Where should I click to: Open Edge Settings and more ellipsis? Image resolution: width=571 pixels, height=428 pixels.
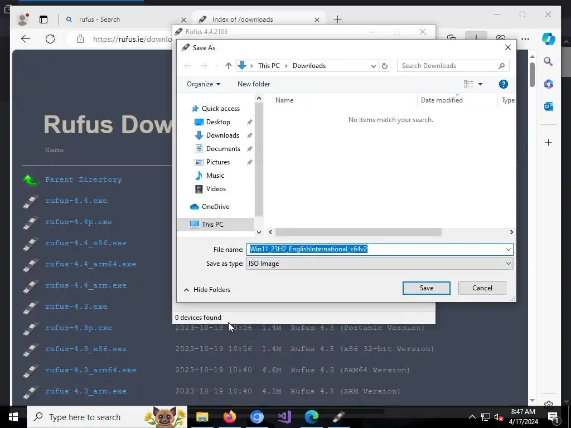coord(525,39)
